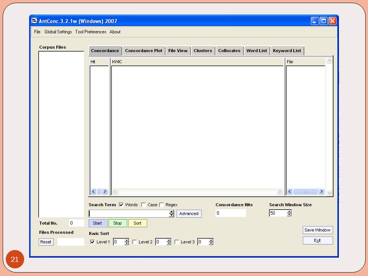This screenshot has height=276, width=368.
Task: Click the Start button
Action: coord(97,223)
